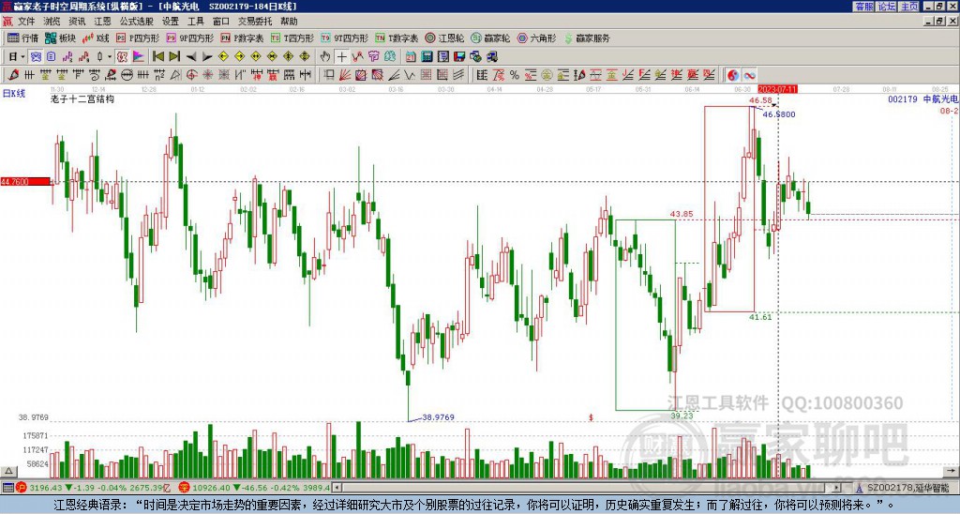Select the Gann fan lines tool
Image resolution: width=960 pixels, height=514 pixels.
345,75
